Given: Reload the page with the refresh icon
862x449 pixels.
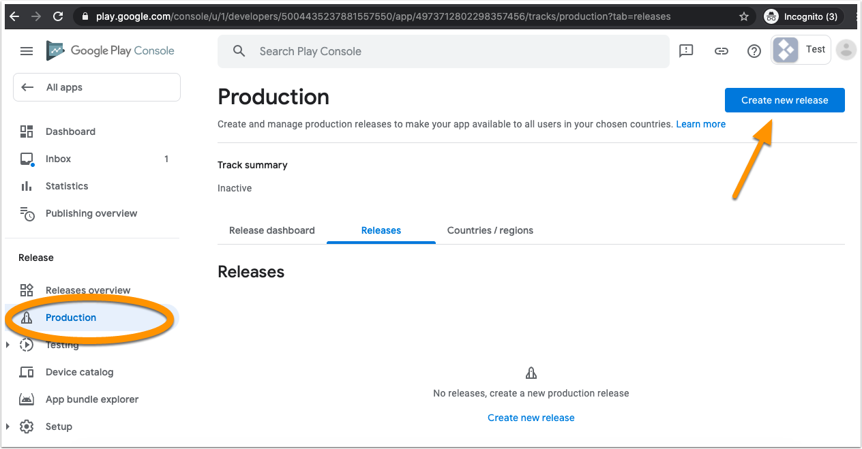Looking at the screenshot, I should (58, 16).
